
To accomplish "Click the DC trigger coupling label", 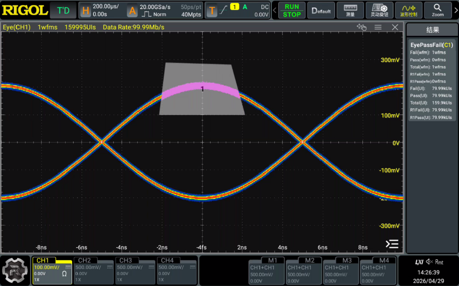I will click(265, 6).
